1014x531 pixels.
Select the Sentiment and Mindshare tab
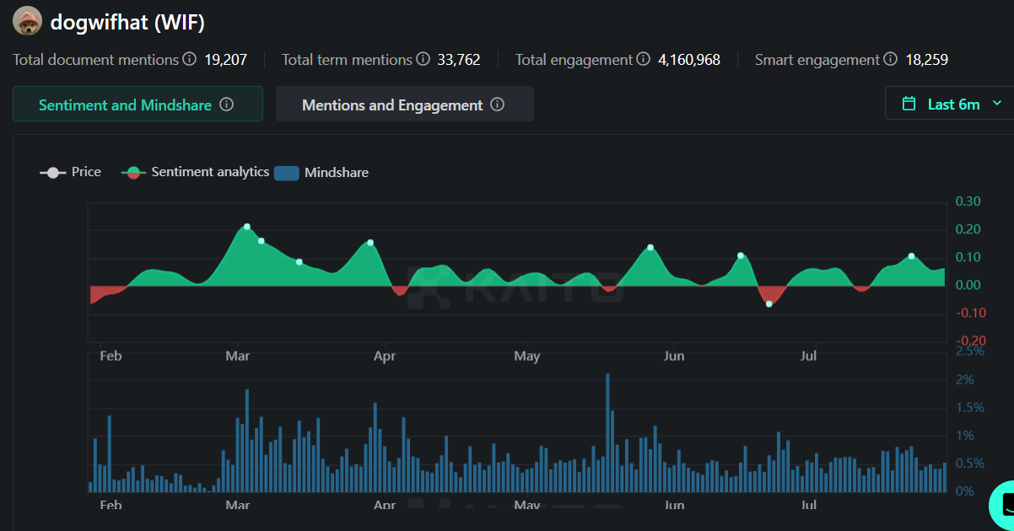[126, 104]
